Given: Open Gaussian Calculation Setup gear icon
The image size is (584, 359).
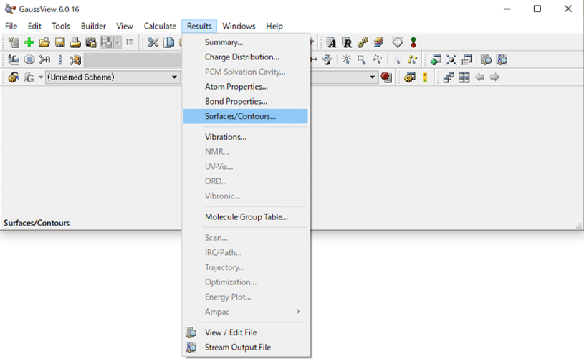Looking at the screenshot, I should (14, 77).
